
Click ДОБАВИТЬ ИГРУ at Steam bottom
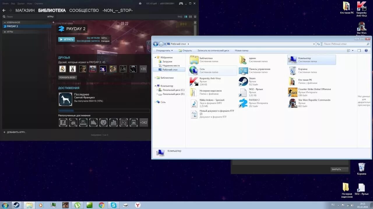[x=15, y=132]
